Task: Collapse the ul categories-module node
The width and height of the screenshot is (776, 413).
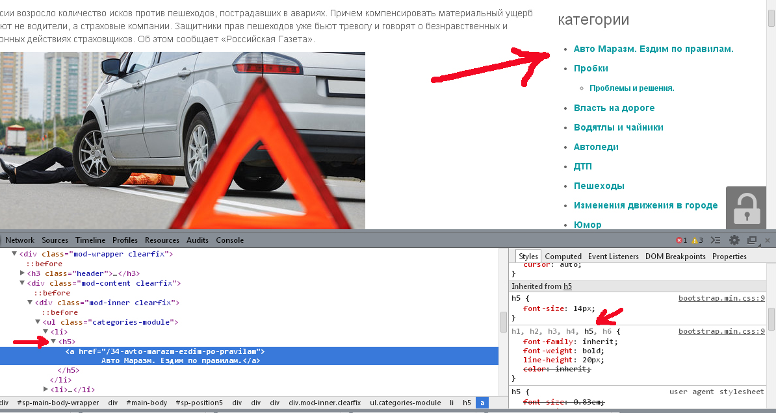Action: 38,322
